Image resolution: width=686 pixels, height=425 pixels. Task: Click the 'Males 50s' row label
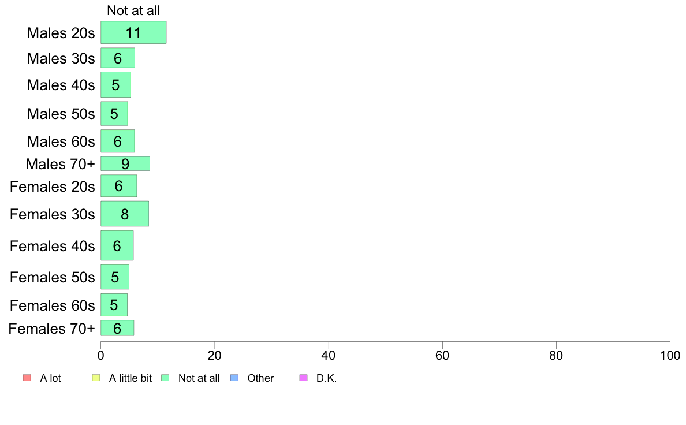pyautogui.click(x=61, y=114)
